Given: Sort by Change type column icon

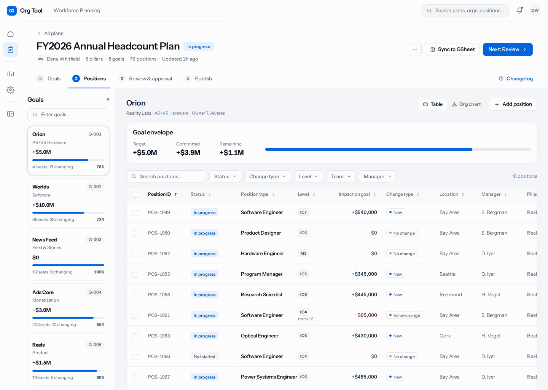Looking at the screenshot, I should tap(418, 194).
